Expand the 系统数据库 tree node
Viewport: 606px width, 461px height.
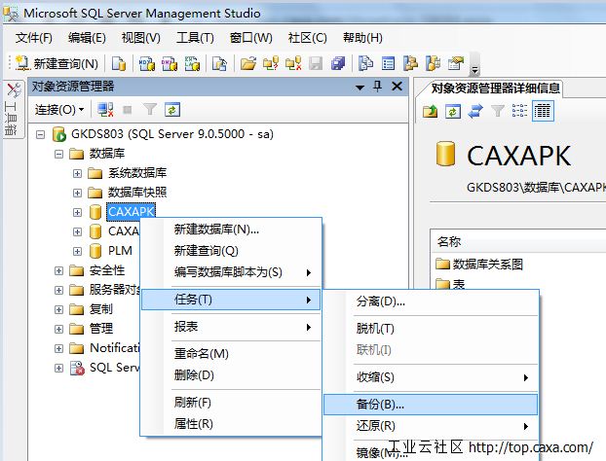coord(77,173)
